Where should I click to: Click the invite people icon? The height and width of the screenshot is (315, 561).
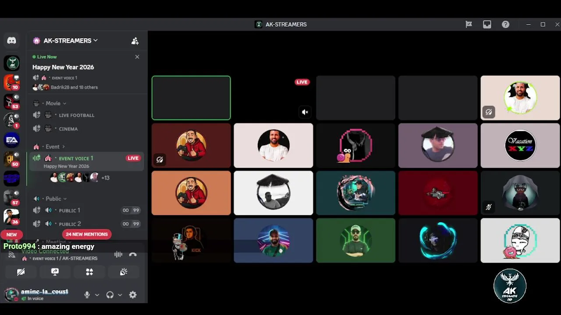click(x=135, y=41)
